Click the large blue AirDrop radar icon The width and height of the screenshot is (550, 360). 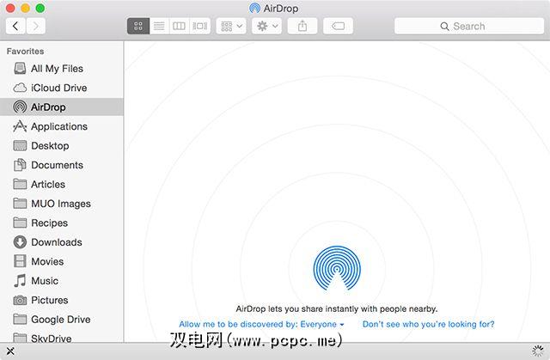point(337,269)
